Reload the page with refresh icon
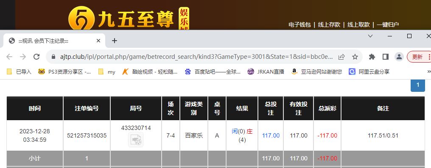 36,57
